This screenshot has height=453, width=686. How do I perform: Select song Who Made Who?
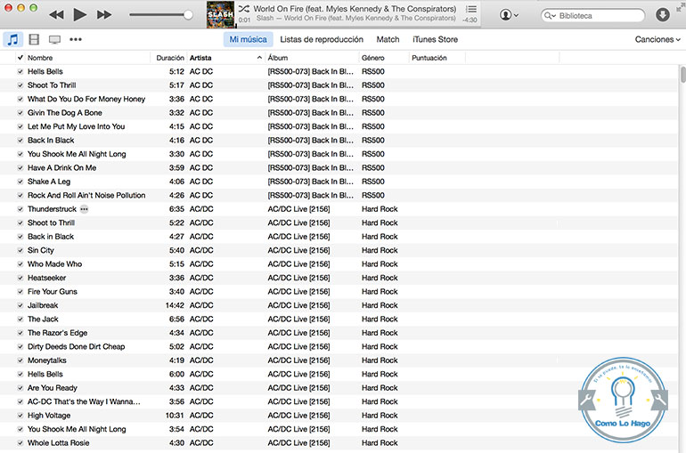(54, 264)
